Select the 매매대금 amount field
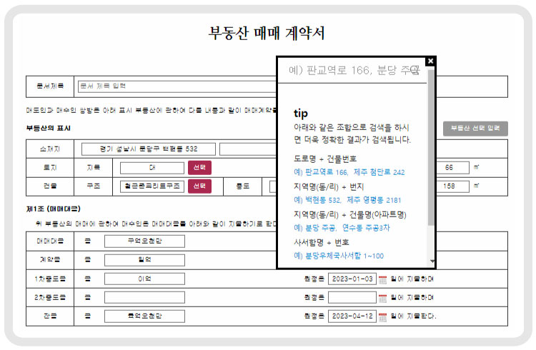The width and height of the screenshot is (536, 350). (144, 241)
